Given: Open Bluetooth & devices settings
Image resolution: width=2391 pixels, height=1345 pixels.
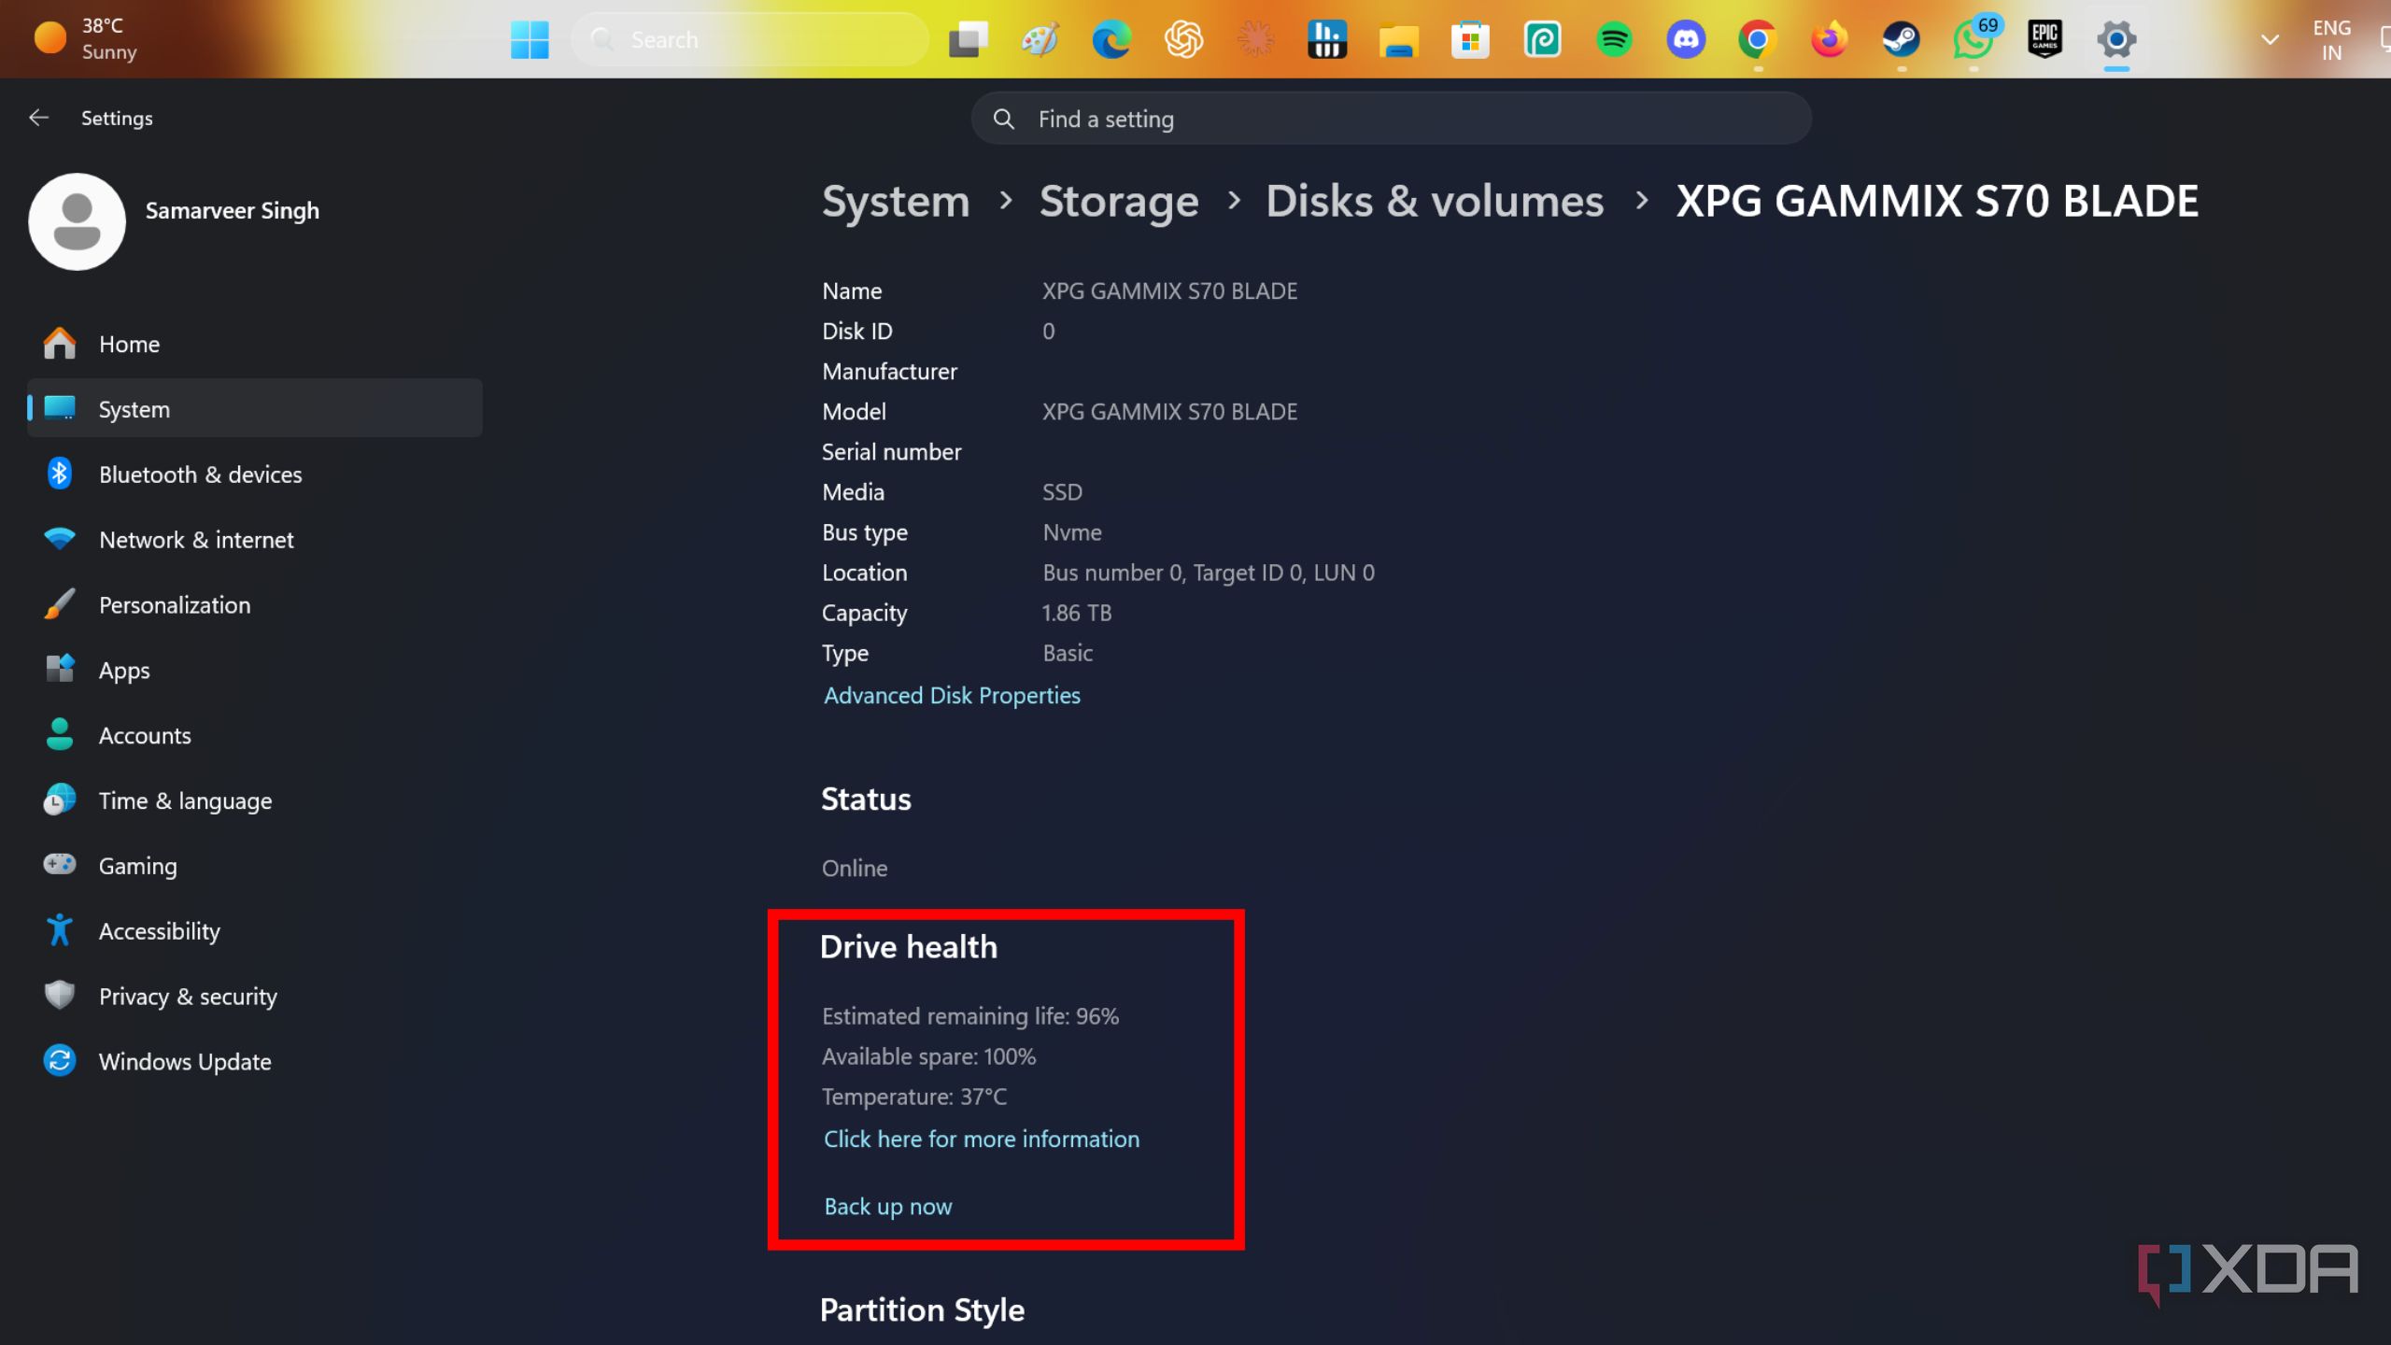Looking at the screenshot, I should pos(254,474).
